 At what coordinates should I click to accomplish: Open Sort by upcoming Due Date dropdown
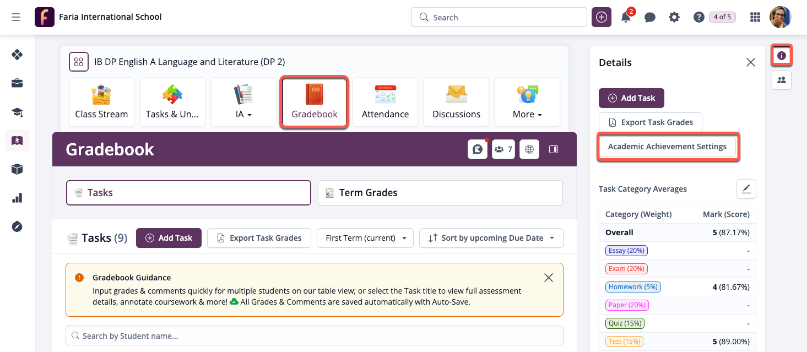coord(491,238)
